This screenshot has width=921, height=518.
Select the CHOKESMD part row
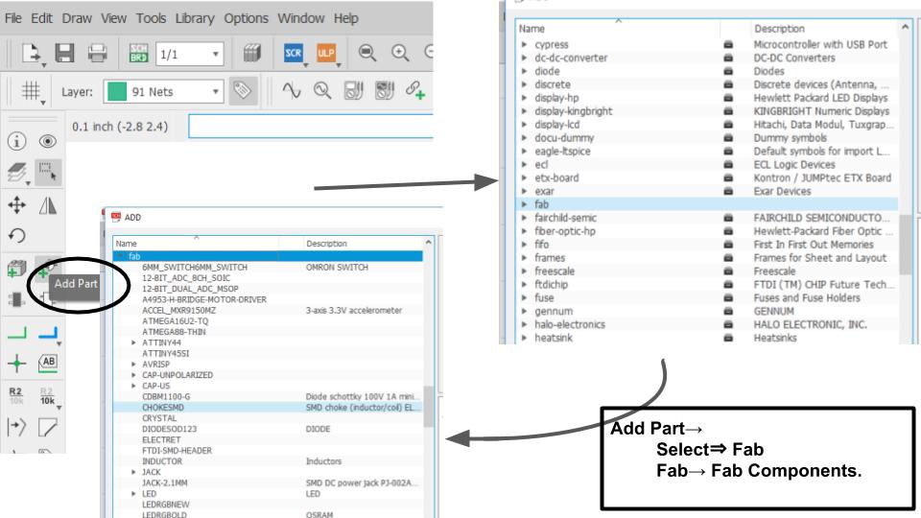[x=268, y=407]
